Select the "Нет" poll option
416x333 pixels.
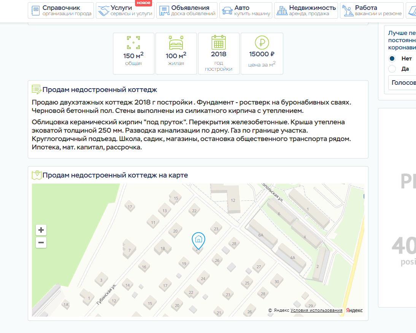pyautogui.click(x=392, y=59)
